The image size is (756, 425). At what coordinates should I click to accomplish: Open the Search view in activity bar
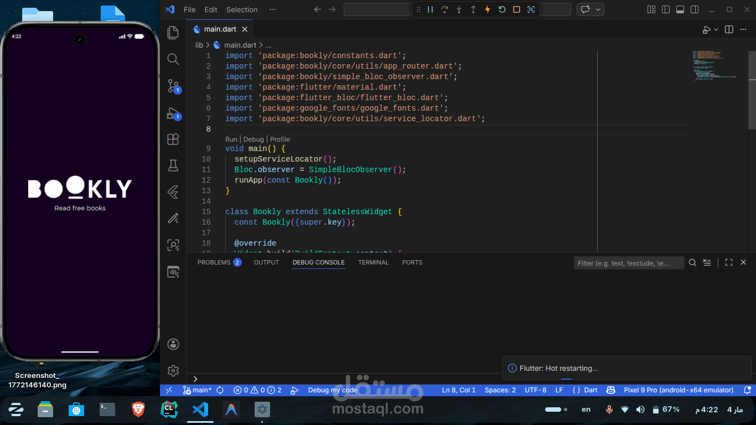tap(173, 59)
